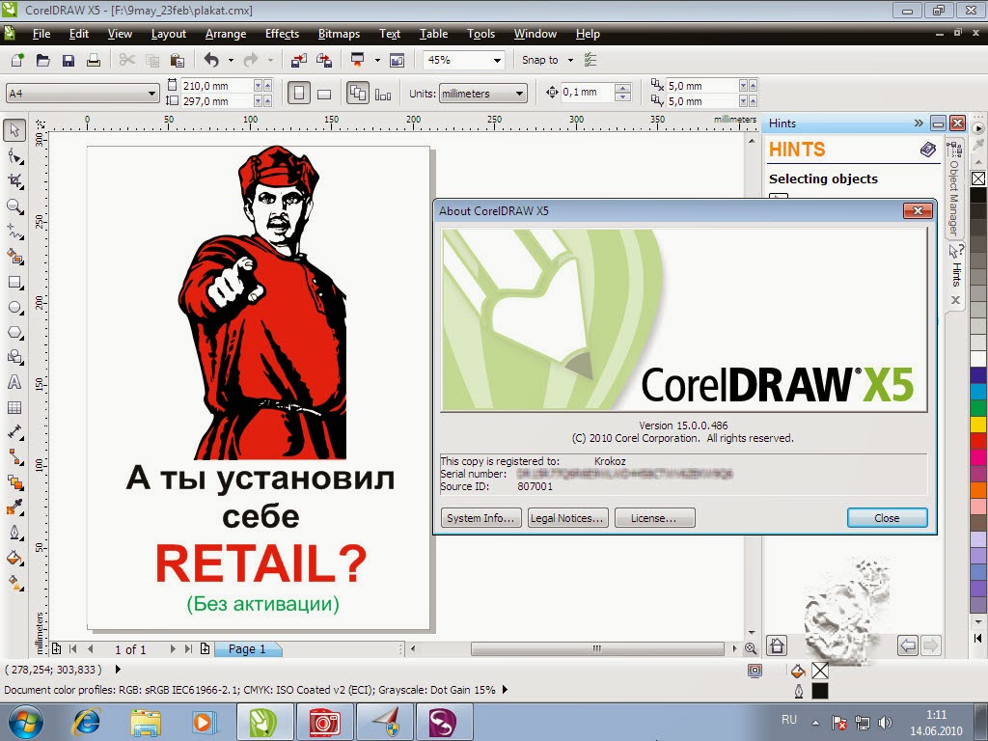Click the Print icon
Screen dimensions: 988x741
pyautogui.click(x=94, y=61)
